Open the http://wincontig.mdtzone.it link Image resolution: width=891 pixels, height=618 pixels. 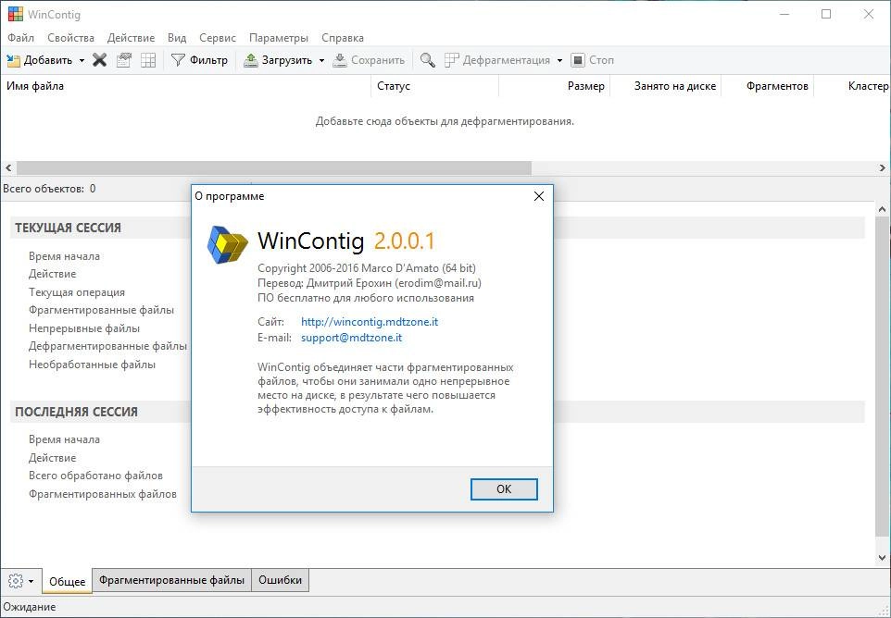pos(370,322)
